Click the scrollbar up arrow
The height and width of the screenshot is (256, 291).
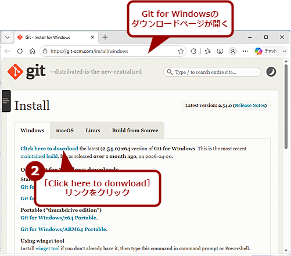point(286,62)
